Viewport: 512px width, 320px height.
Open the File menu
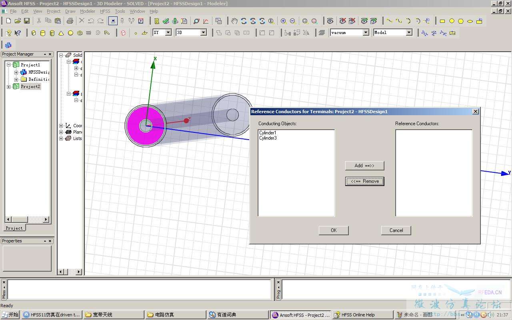click(x=13, y=11)
